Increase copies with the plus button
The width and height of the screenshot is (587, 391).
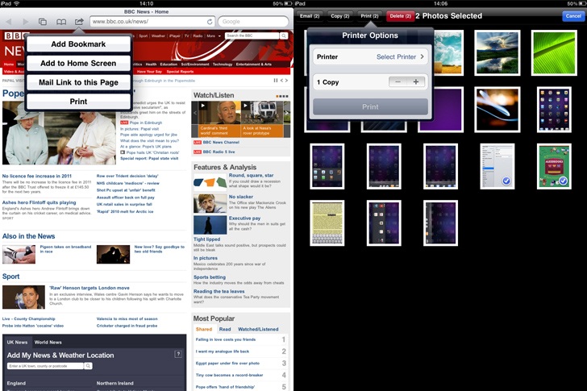[415, 82]
